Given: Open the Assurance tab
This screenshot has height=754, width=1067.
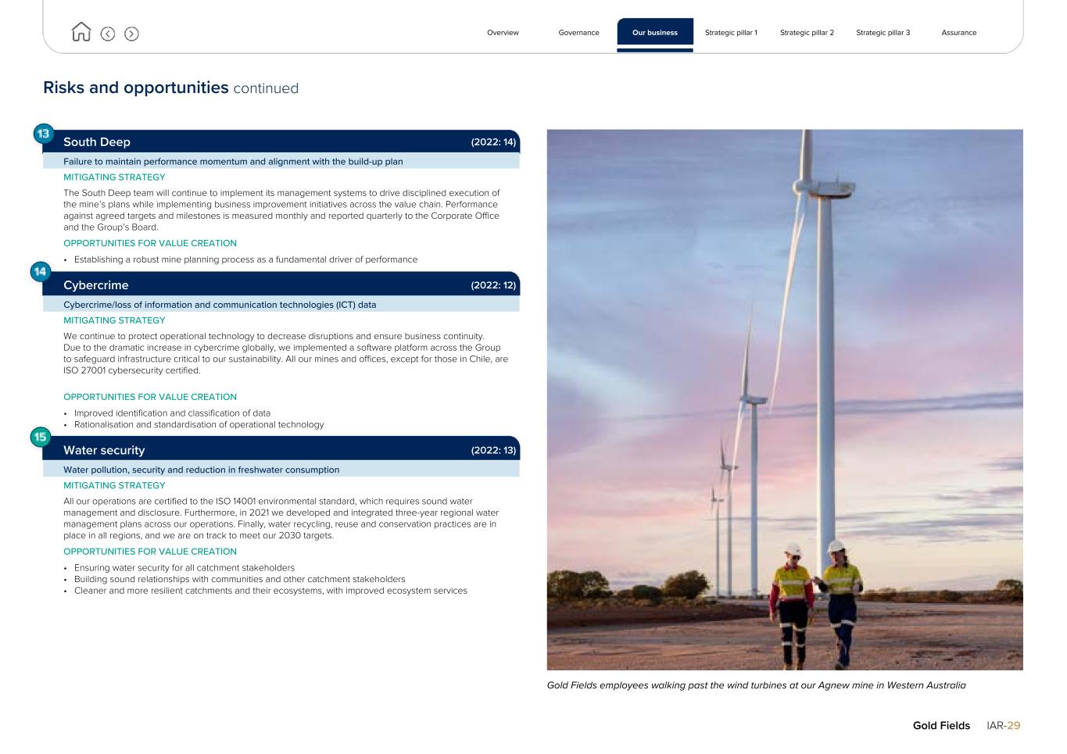Looking at the screenshot, I should (958, 33).
